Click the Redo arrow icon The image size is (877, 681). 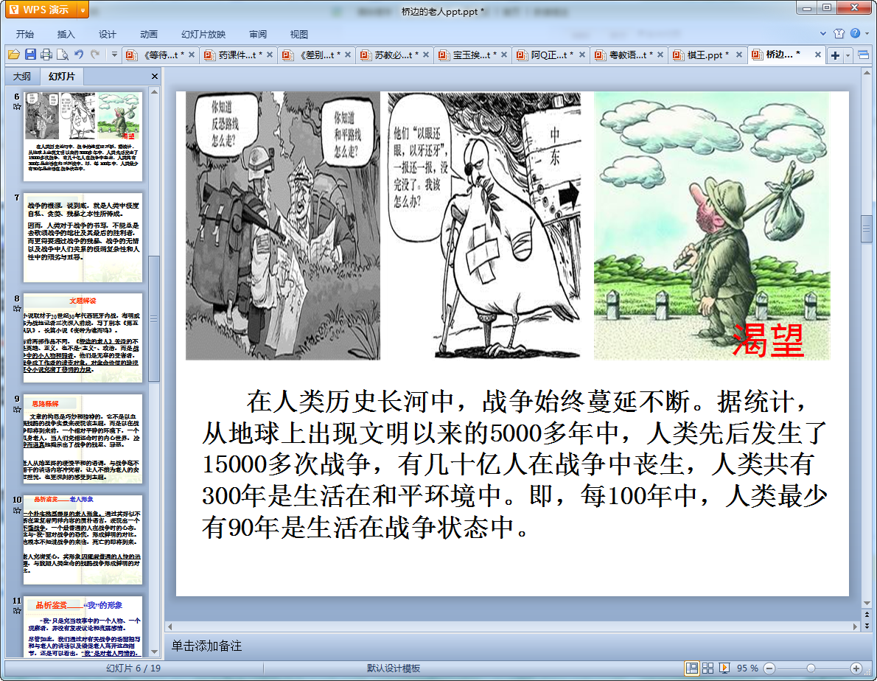[x=95, y=55]
